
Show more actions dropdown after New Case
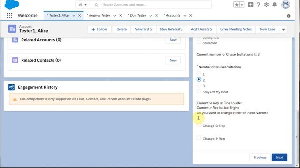[283, 29]
